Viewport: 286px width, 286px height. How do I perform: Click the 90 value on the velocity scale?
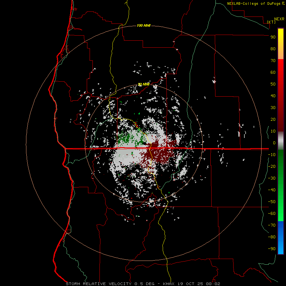point(273,37)
